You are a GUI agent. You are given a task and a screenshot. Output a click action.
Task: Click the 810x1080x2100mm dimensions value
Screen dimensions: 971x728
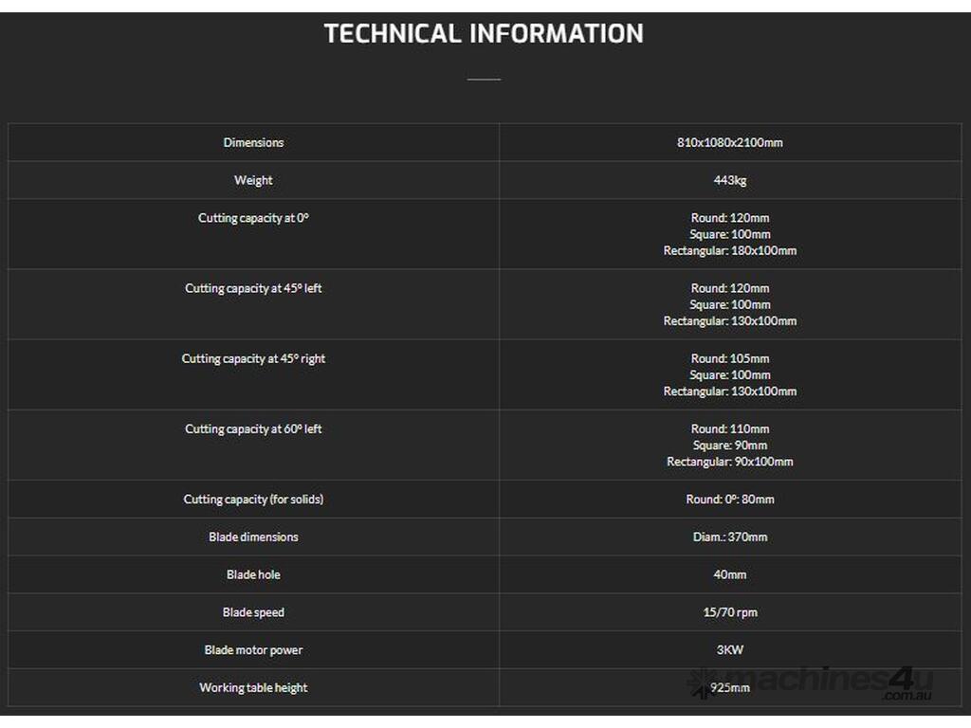coord(729,142)
